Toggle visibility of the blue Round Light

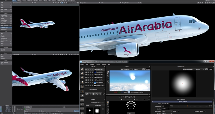86,72
